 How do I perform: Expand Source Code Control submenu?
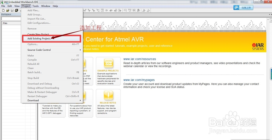tap(52, 50)
